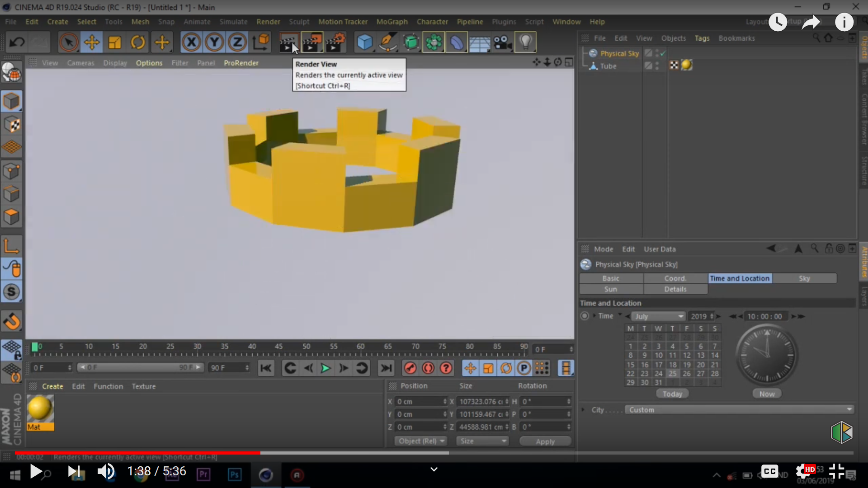Open the Floor environment icon
The width and height of the screenshot is (868, 488).
(x=480, y=42)
